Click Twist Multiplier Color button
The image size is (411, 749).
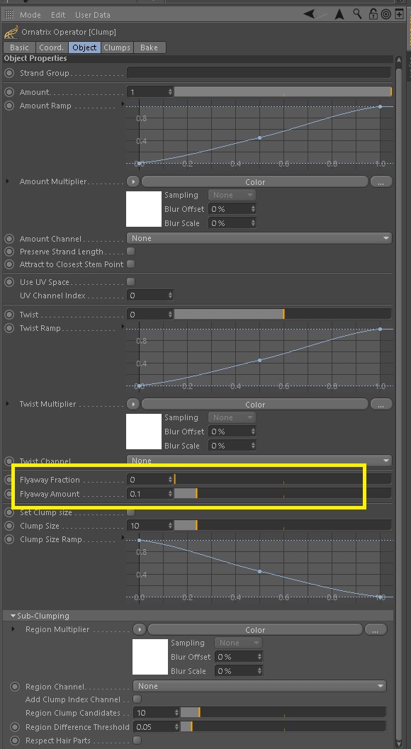pyautogui.click(x=254, y=405)
